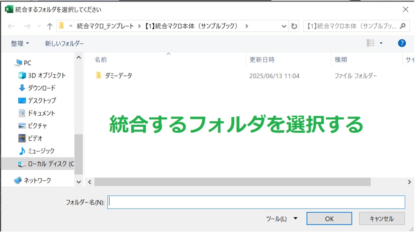Go up one folder level
This screenshot has height=233, width=416.
[50, 26]
